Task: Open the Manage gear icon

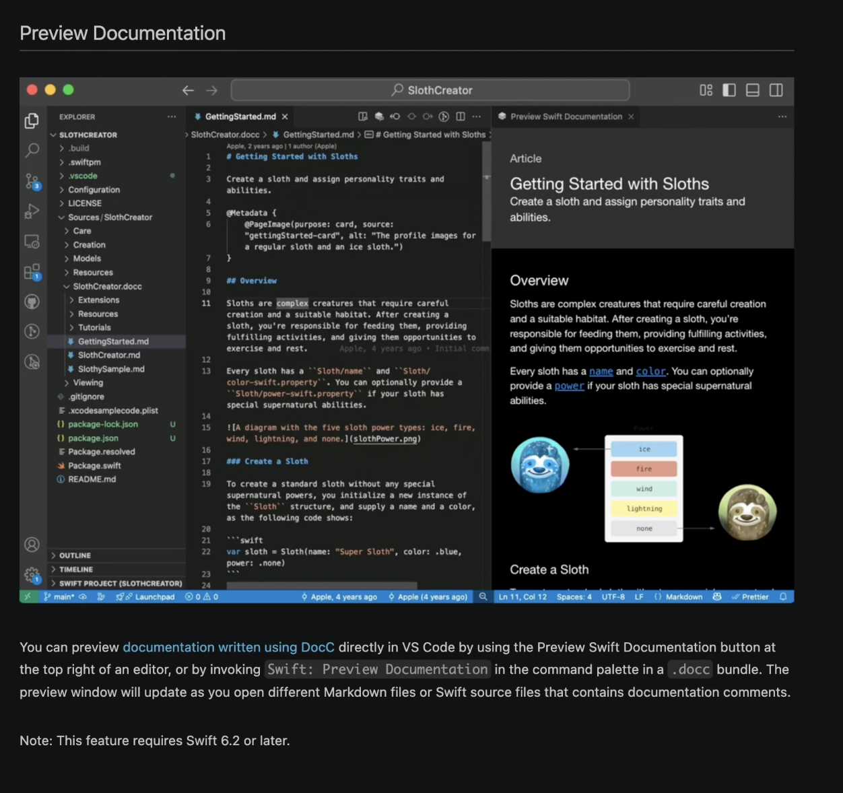Action: pyautogui.click(x=32, y=575)
